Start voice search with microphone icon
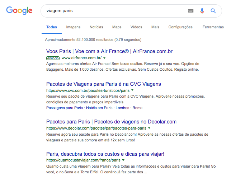 (202, 11)
